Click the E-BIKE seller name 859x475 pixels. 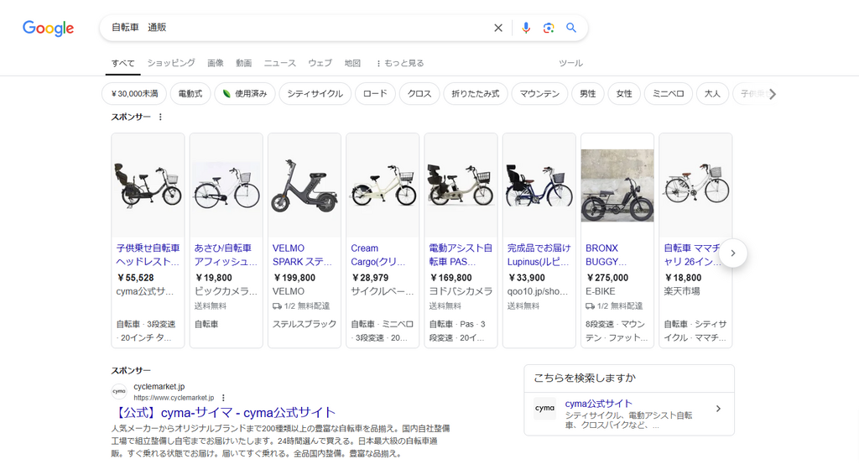coord(601,291)
